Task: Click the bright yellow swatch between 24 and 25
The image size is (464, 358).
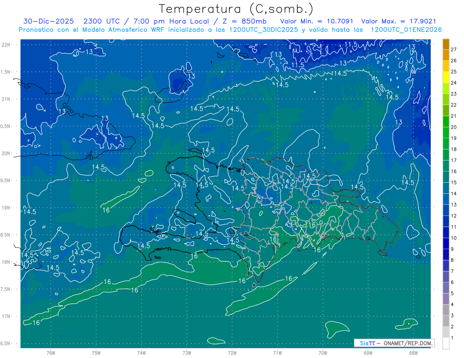Action: coord(446,77)
